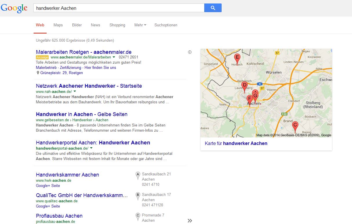Screen dimensions: 352x224
Task: Click map marker D near Laurensberg
Action: pos(245,87)
